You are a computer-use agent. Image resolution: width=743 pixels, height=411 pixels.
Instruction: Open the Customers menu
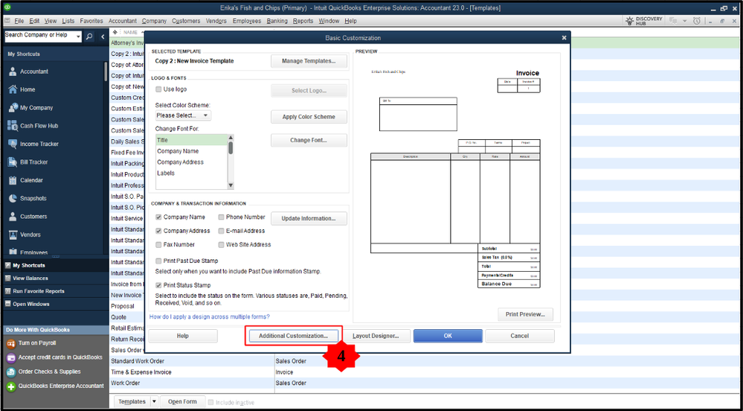pyautogui.click(x=186, y=21)
